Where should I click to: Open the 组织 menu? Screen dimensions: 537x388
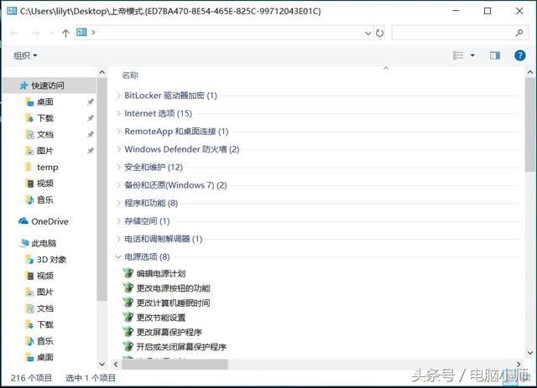(25, 55)
